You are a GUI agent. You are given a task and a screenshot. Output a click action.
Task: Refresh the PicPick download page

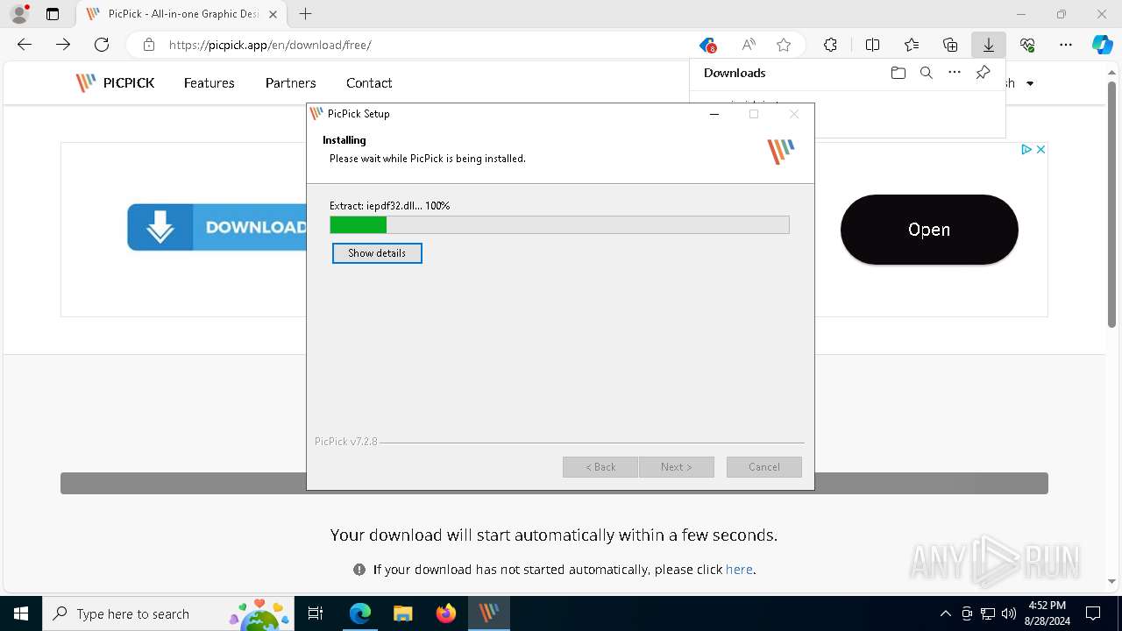point(102,45)
